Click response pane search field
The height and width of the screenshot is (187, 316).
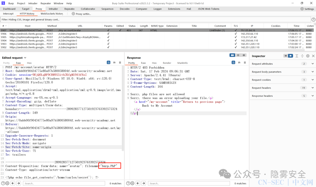pos(189,183)
